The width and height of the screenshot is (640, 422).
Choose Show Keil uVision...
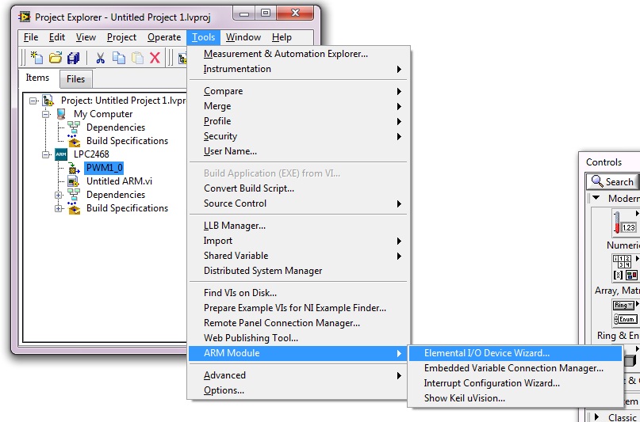pyautogui.click(x=515, y=398)
